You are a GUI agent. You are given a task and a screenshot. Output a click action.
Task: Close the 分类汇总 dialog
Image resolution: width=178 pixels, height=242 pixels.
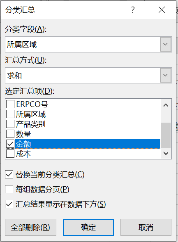(x=162, y=10)
